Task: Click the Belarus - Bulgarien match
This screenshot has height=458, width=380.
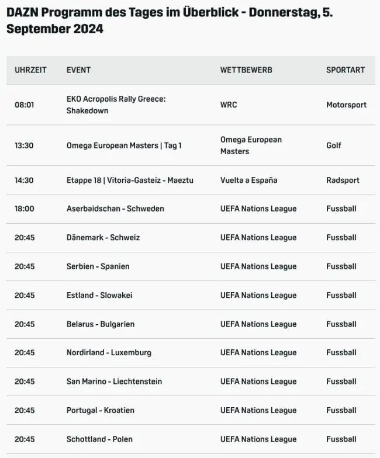Action: pos(101,324)
